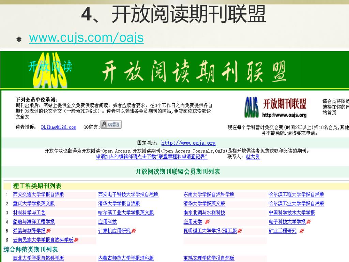Open 哈尔滨工业大学学报英文版 journal
This screenshot has width=349, height=262.
coord(126,213)
